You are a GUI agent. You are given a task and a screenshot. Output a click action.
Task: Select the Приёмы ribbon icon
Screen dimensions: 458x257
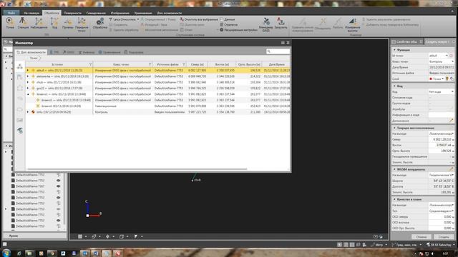point(68,23)
